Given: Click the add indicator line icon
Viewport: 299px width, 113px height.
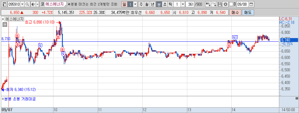Looking at the screenshot, I should click(214, 4).
